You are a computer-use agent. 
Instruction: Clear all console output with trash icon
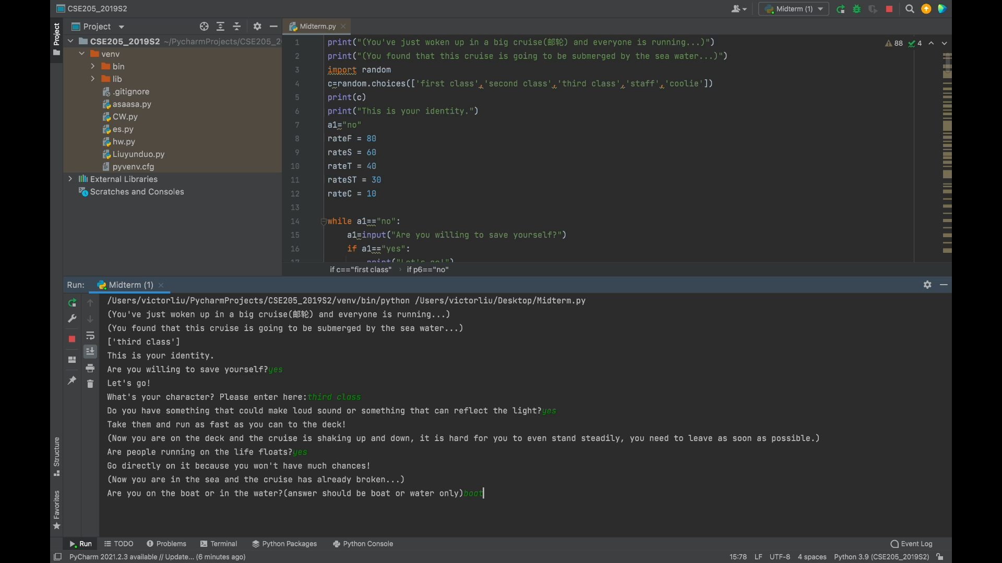[90, 384]
